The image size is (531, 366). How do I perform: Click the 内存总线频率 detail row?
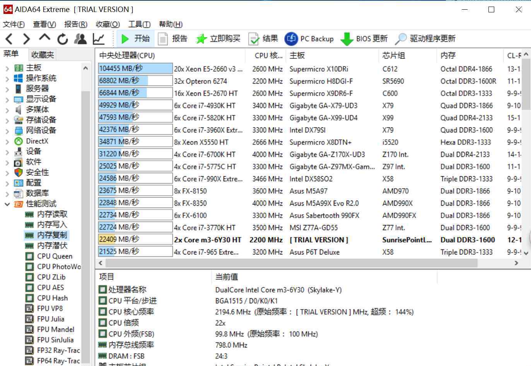pos(266,345)
